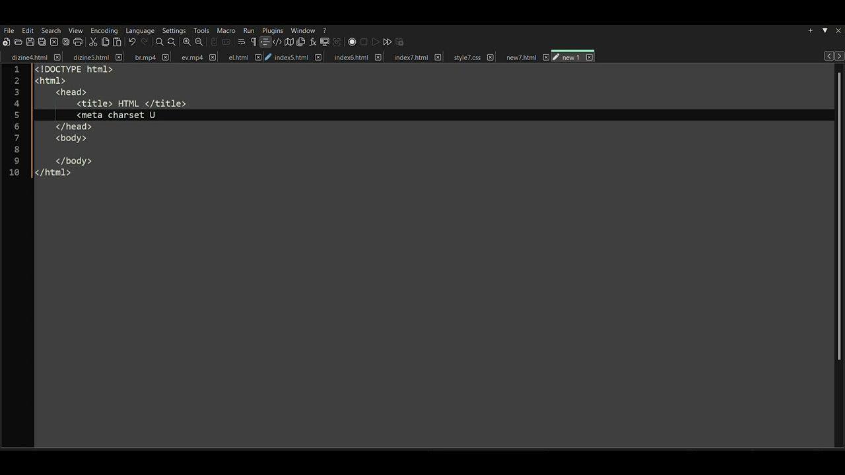The height and width of the screenshot is (475, 845).
Task: Run macro multiple times fast-forward icon
Action: (388, 42)
